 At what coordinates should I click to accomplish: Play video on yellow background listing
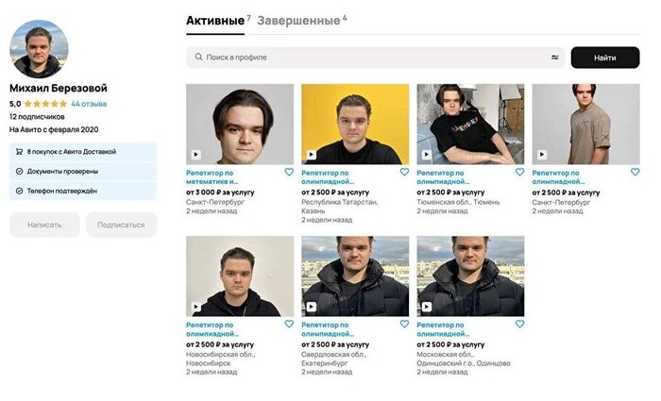pos(311,155)
